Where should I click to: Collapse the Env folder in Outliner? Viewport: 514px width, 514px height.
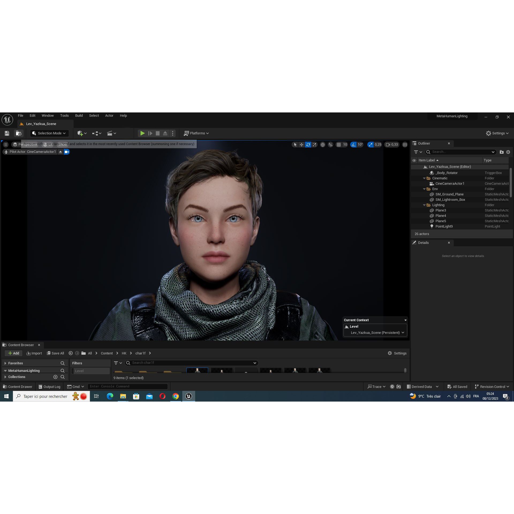point(424,189)
